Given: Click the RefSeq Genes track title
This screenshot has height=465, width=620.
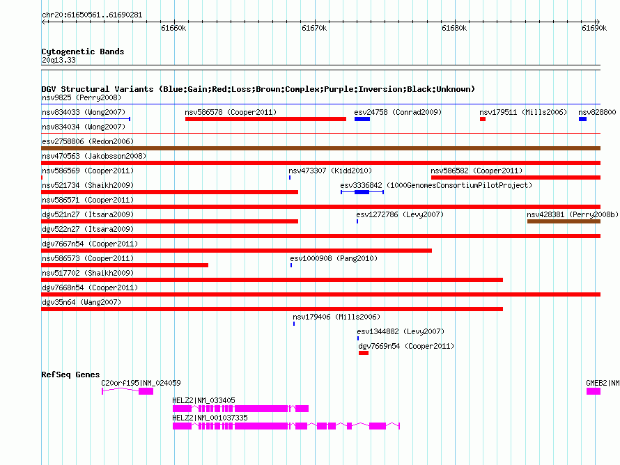Looking at the screenshot, I should (70, 375).
